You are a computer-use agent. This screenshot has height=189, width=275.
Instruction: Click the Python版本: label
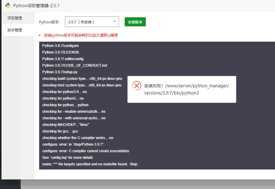(x=49, y=22)
